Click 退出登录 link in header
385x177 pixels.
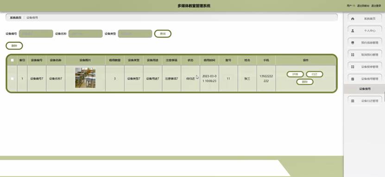click(x=376, y=6)
